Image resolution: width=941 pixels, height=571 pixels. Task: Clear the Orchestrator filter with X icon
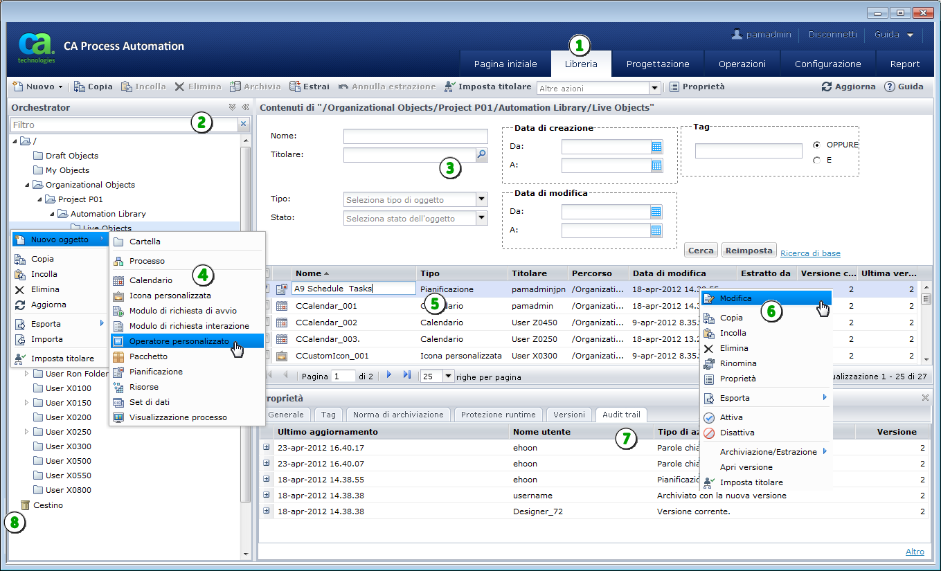click(243, 125)
